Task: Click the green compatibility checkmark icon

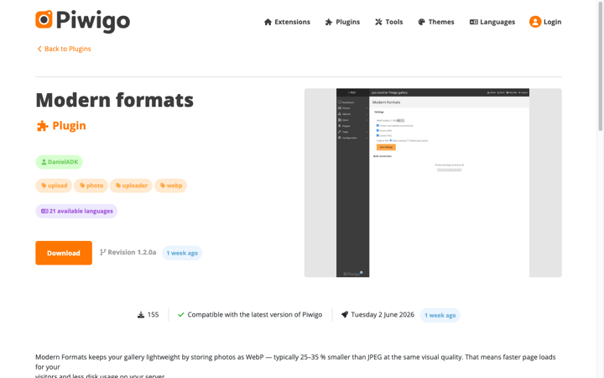Action: 181,315
